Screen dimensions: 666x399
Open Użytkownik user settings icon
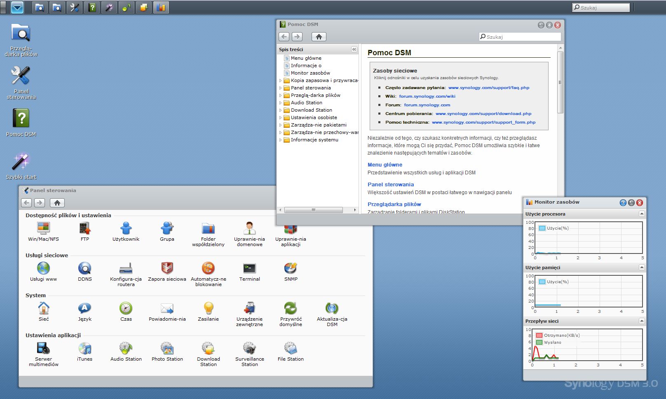point(126,229)
